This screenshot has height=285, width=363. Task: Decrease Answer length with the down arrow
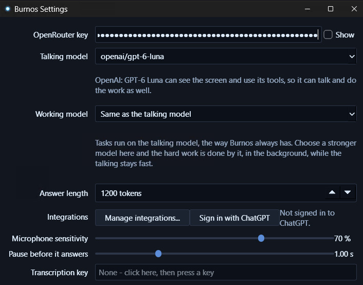click(x=348, y=192)
